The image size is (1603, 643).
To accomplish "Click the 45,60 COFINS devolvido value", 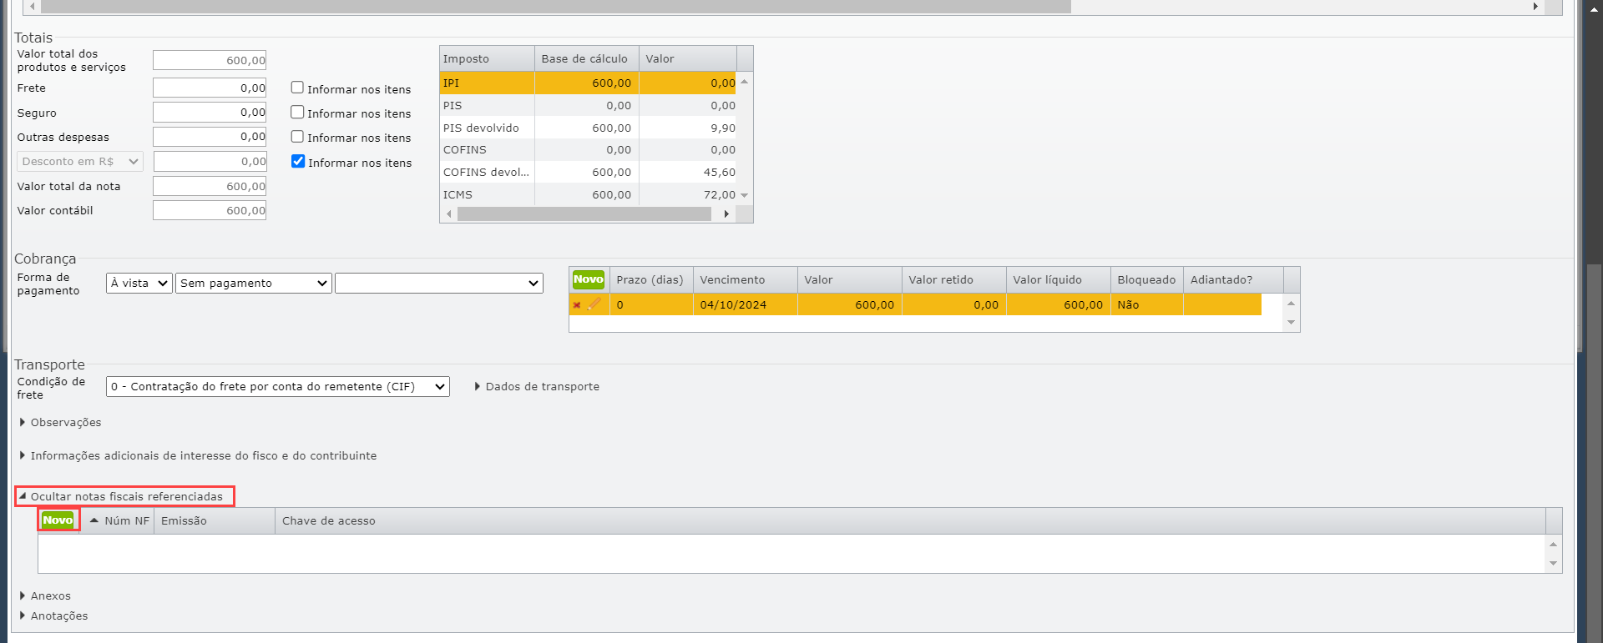I will (x=688, y=172).
